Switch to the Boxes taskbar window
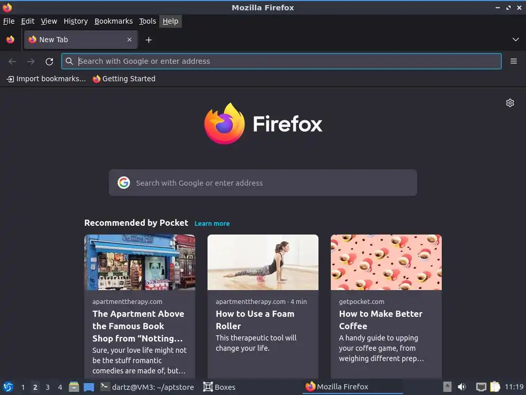 219,387
